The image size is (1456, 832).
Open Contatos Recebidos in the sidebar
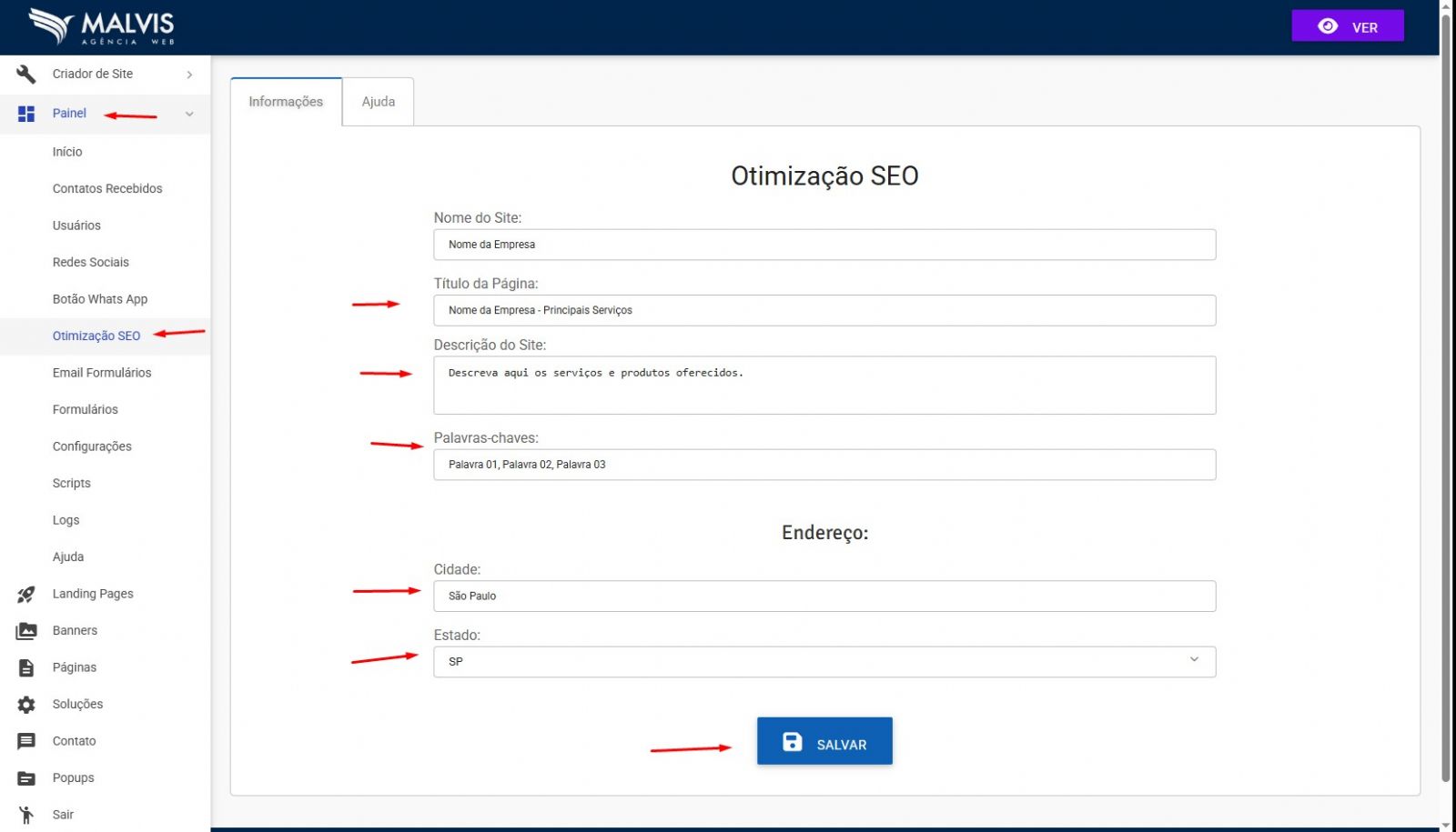[x=107, y=188]
